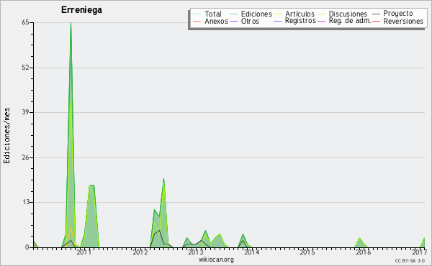
Task: Select the "Reg. de adm." legend entry
Action: pyautogui.click(x=350, y=21)
